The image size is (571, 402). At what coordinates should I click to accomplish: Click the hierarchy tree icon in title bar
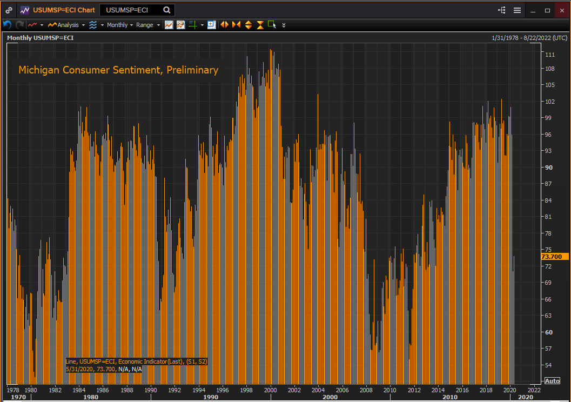pos(502,10)
